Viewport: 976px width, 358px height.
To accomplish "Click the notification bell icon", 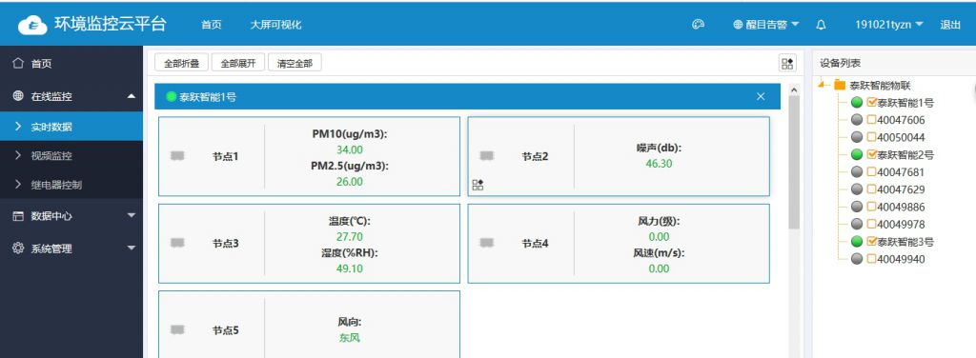I will coord(821,25).
